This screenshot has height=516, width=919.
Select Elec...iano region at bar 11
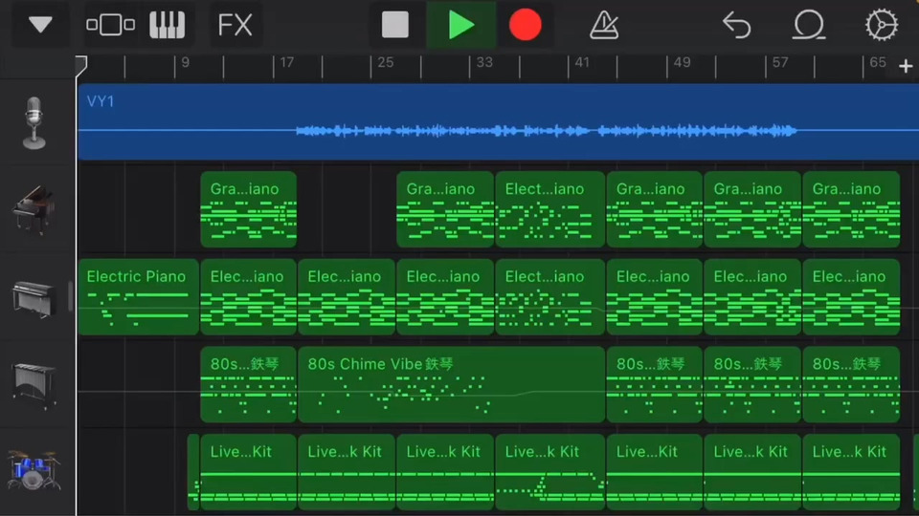tap(249, 296)
